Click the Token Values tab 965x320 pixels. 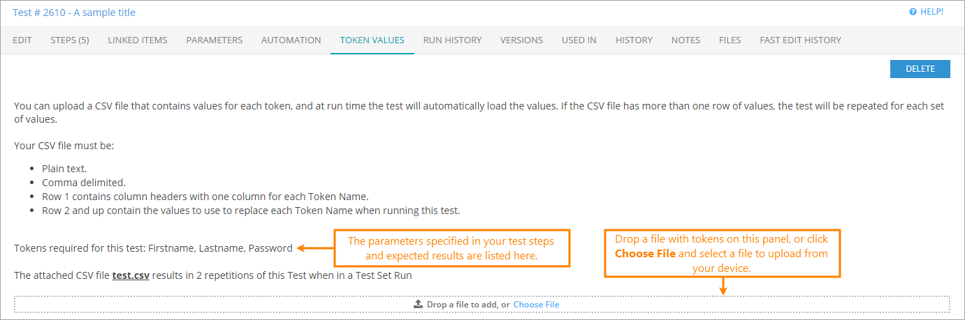coord(372,40)
